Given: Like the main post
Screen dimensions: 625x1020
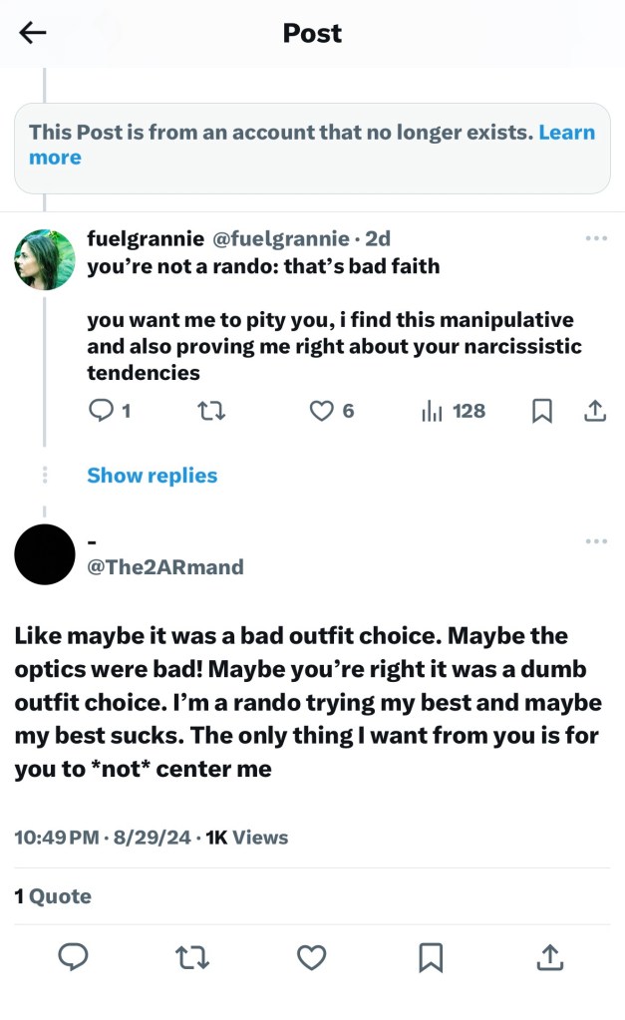Looking at the screenshot, I should click(312, 957).
